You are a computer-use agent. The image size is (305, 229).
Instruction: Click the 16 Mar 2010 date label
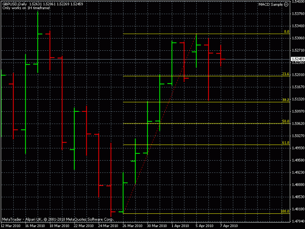(35, 226)
